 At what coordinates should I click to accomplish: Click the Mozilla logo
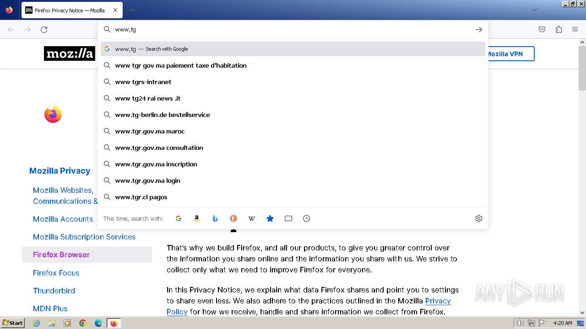[69, 53]
